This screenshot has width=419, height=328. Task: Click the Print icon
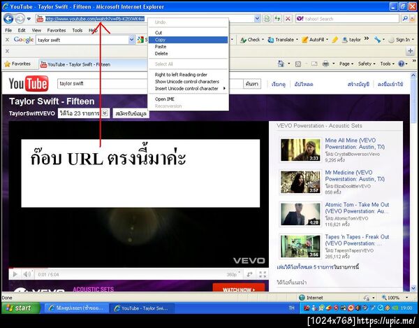pos(325,64)
